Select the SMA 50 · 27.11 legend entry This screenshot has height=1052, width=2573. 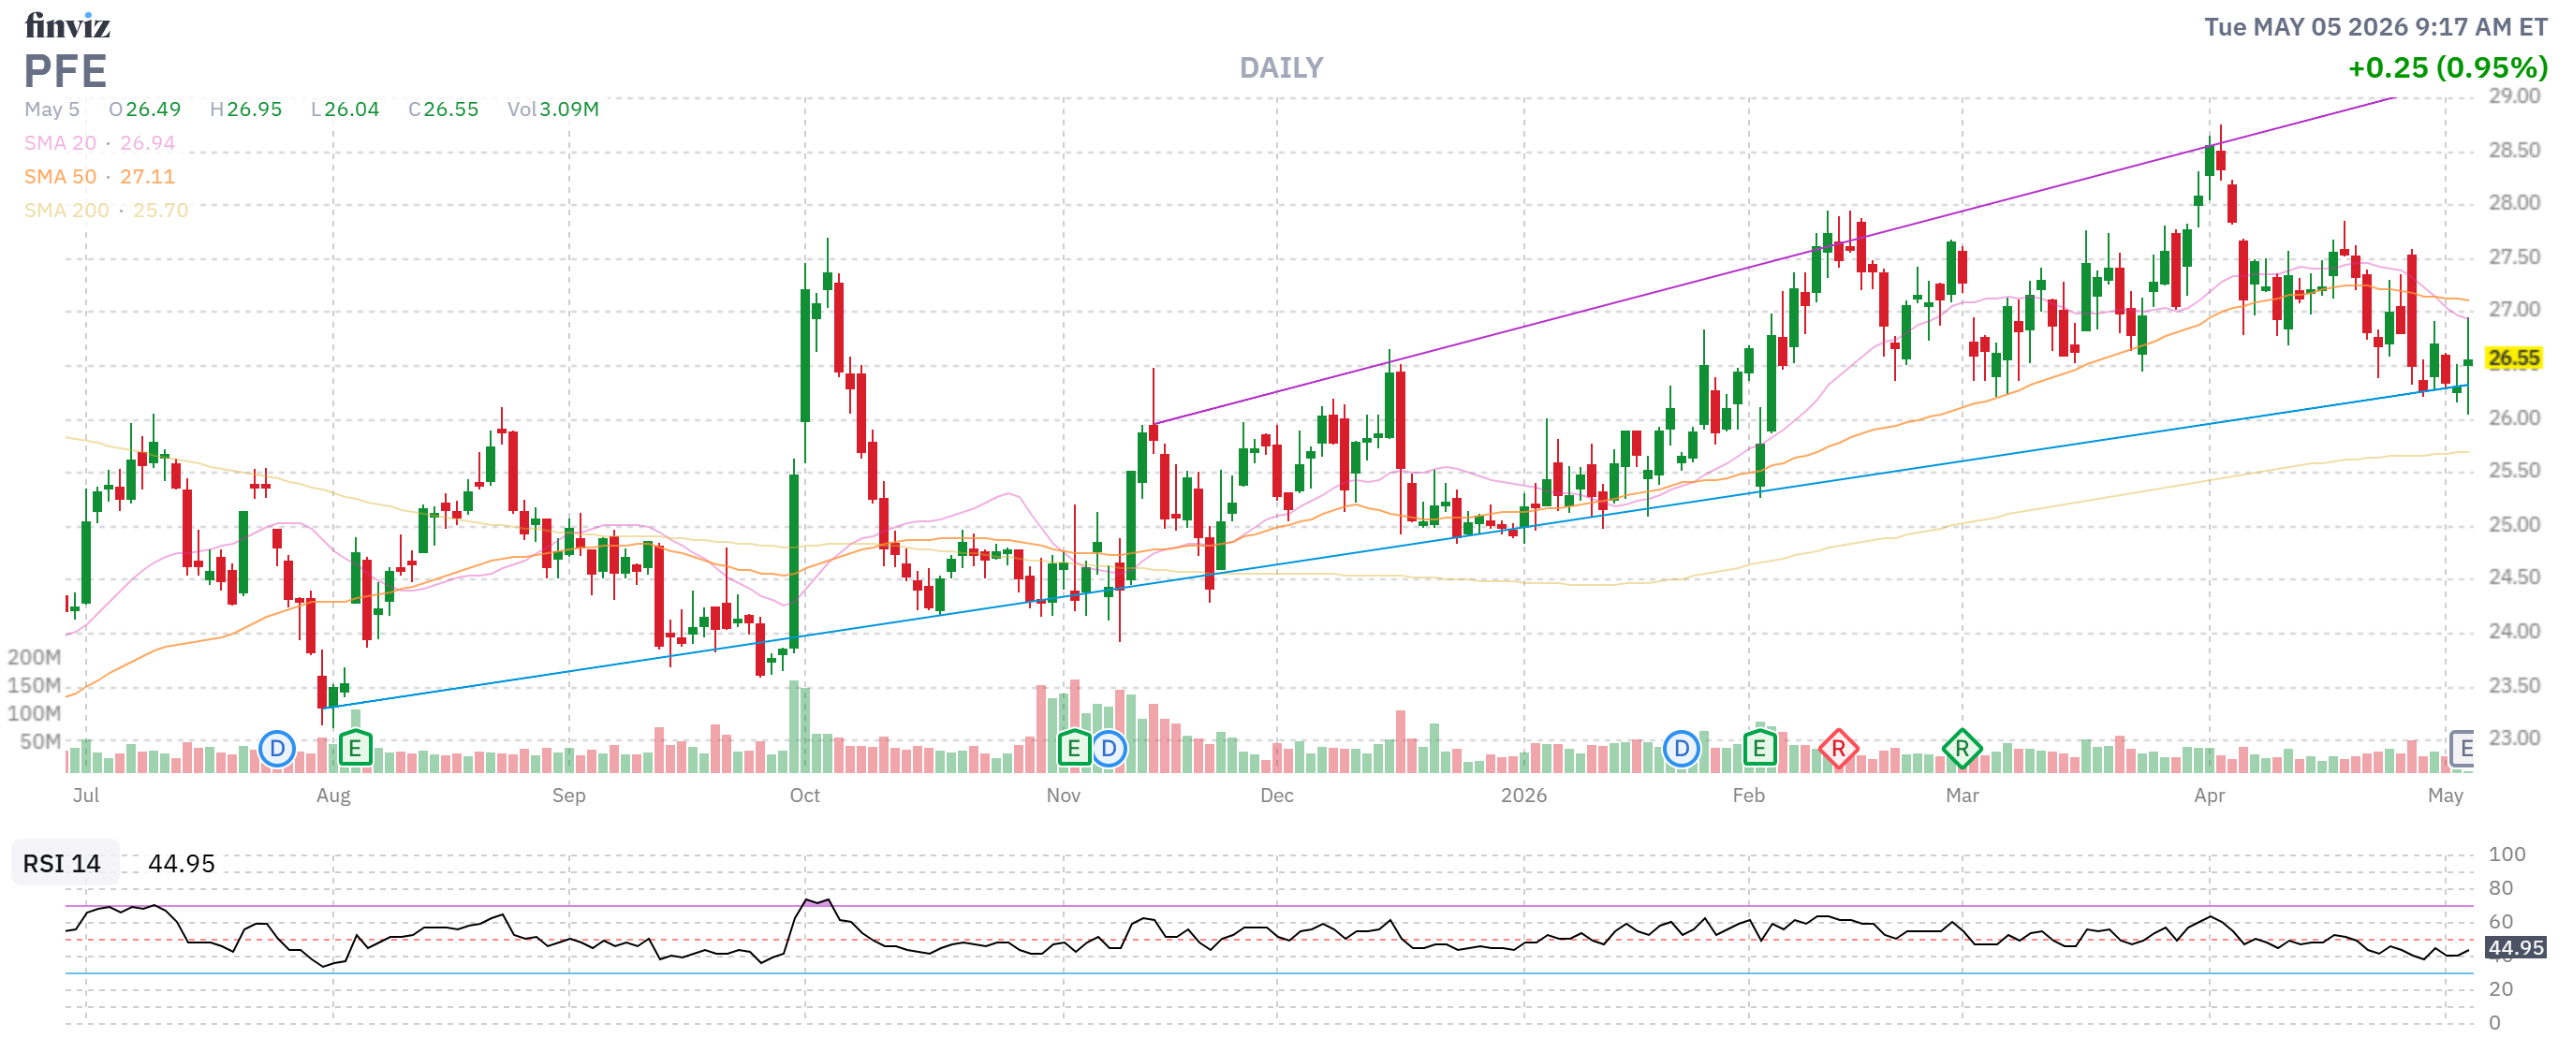coord(100,177)
